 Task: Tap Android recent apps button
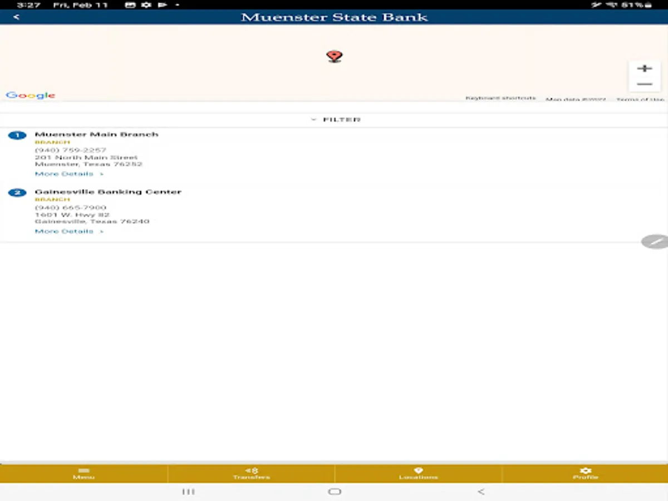(188, 492)
